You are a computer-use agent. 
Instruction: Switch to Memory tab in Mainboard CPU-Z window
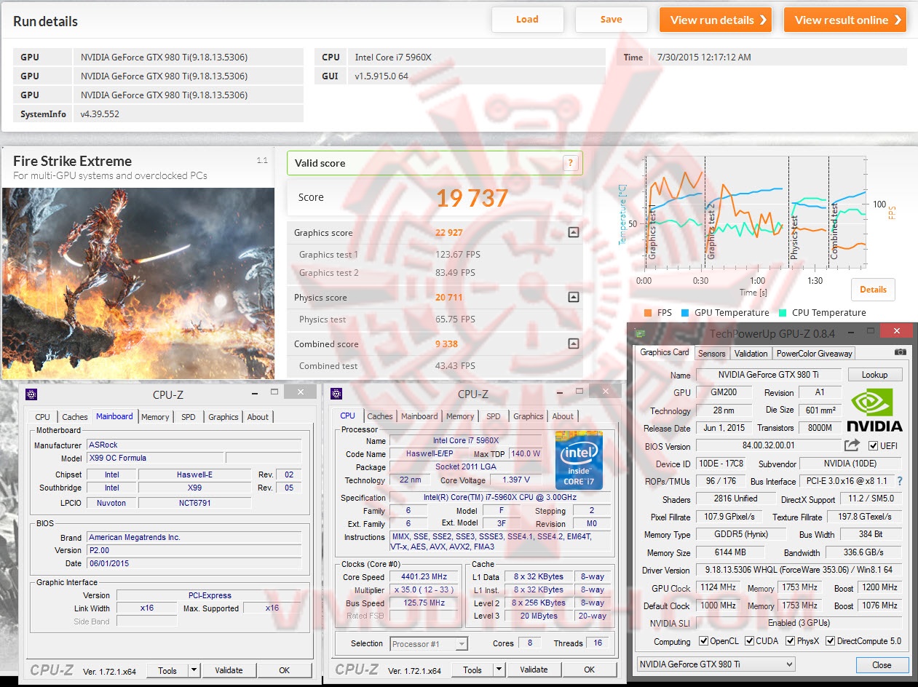155,417
